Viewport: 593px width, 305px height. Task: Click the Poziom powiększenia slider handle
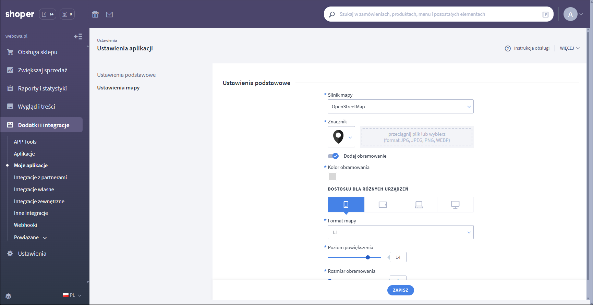tap(368, 257)
